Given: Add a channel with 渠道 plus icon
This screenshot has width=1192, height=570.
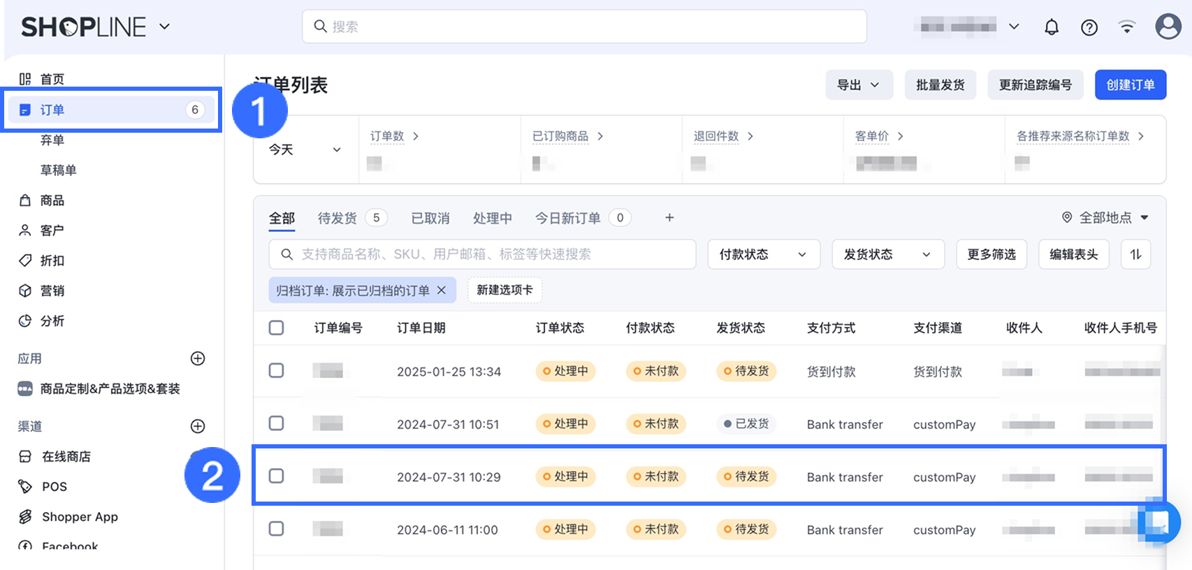Looking at the screenshot, I should 198,426.
